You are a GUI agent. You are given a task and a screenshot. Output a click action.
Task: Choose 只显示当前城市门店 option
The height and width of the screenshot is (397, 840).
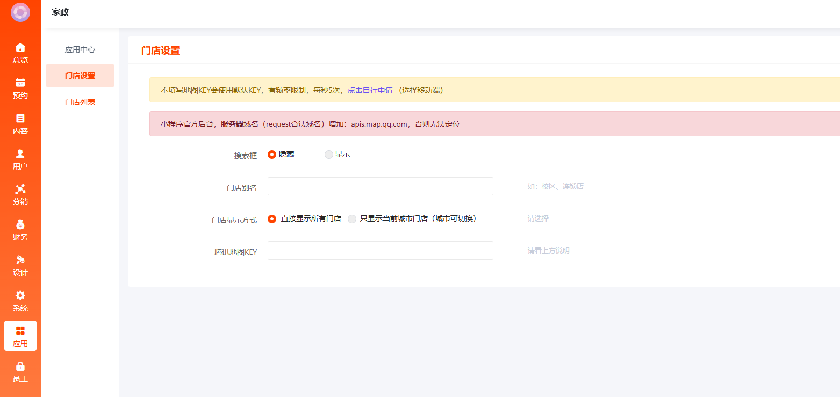click(352, 219)
